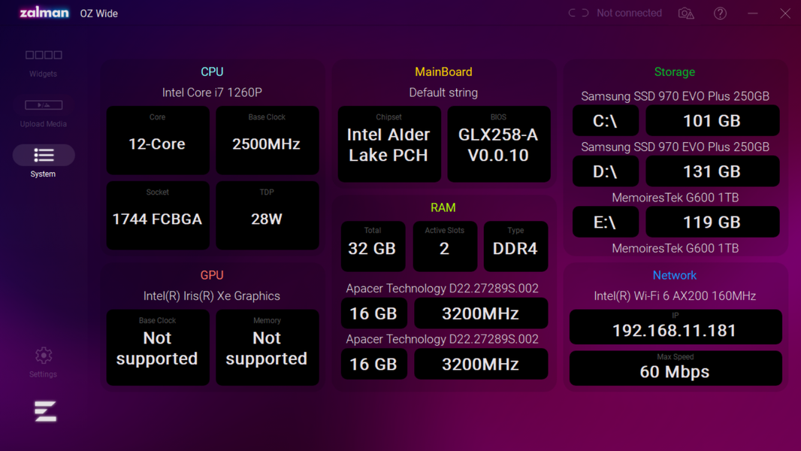Click the Active Slots 2 tile
This screenshot has height=451, width=801.
pos(444,247)
